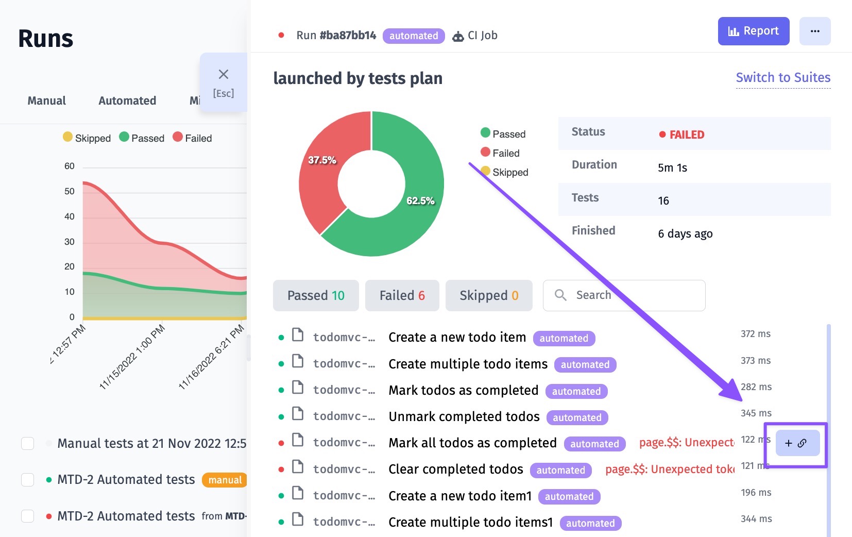
Task: Click the plus icon on failed test row
Action: coord(788,443)
